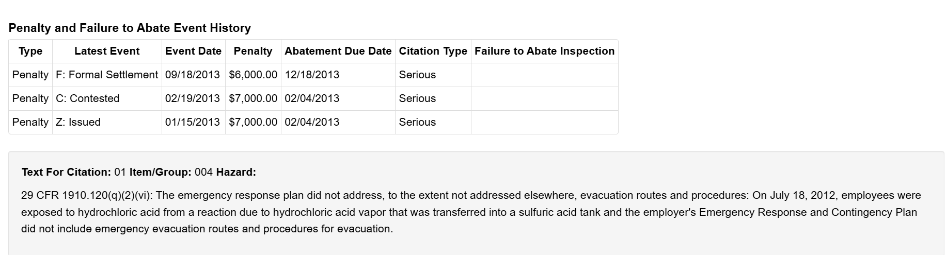946x255 pixels.
Task: Click the "Abatement Due Date" column header
Action: tap(338, 51)
